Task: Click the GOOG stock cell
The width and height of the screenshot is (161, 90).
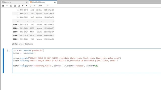Action: 32,28
